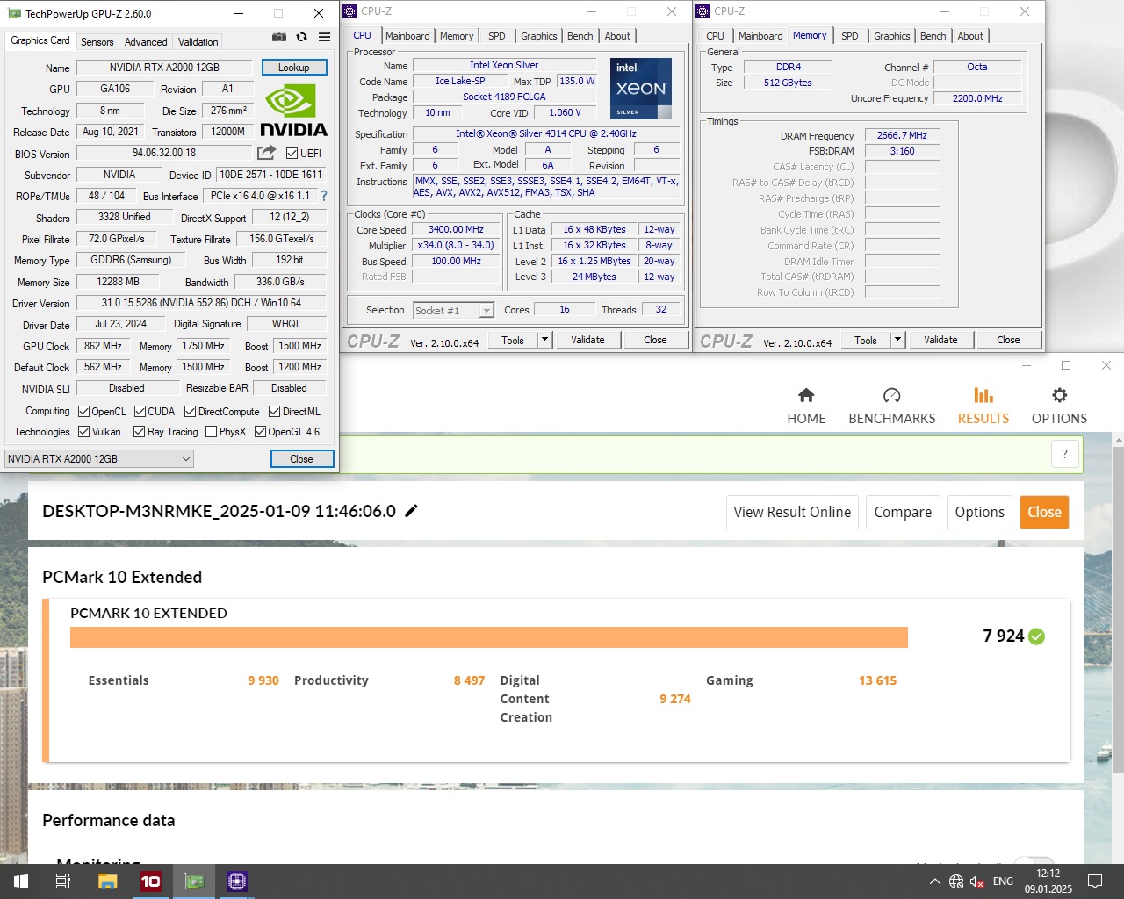
Task: Click the PCMark result Options button
Action: click(x=979, y=512)
